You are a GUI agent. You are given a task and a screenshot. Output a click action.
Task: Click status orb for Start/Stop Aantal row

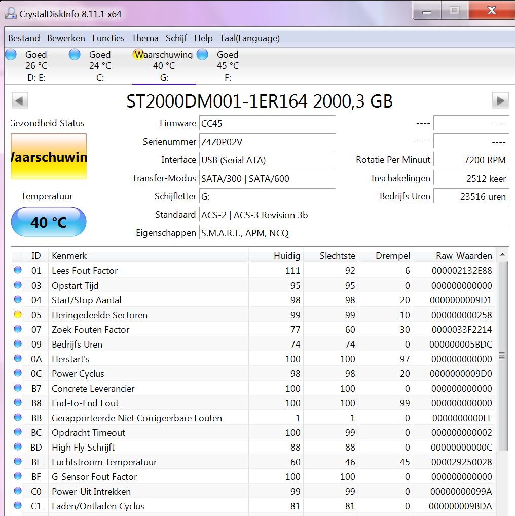18,300
